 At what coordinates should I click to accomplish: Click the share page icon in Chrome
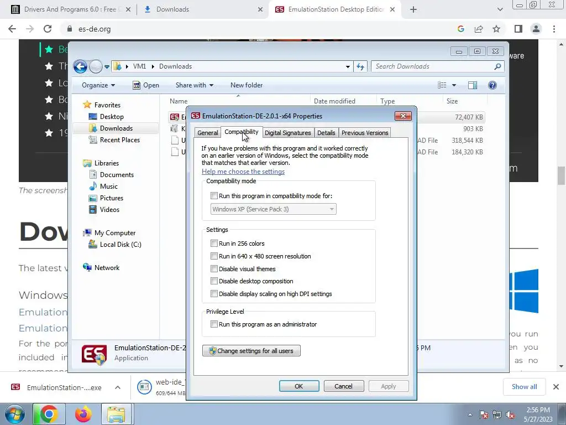tap(479, 29)
